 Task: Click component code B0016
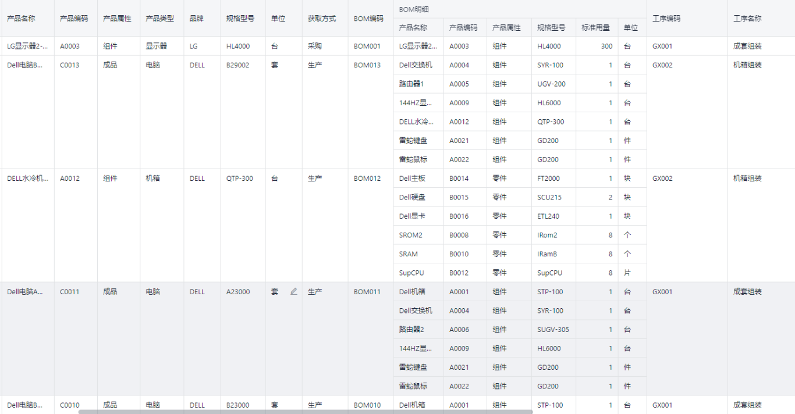[x=459, y=216]
